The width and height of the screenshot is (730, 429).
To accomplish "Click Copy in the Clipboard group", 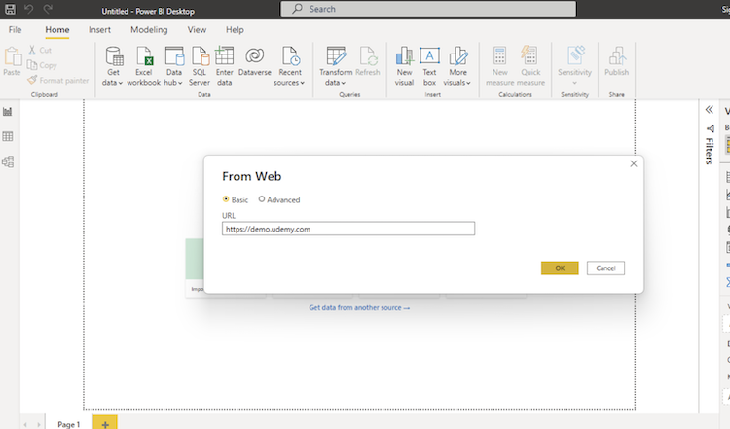I will point(42,65).
